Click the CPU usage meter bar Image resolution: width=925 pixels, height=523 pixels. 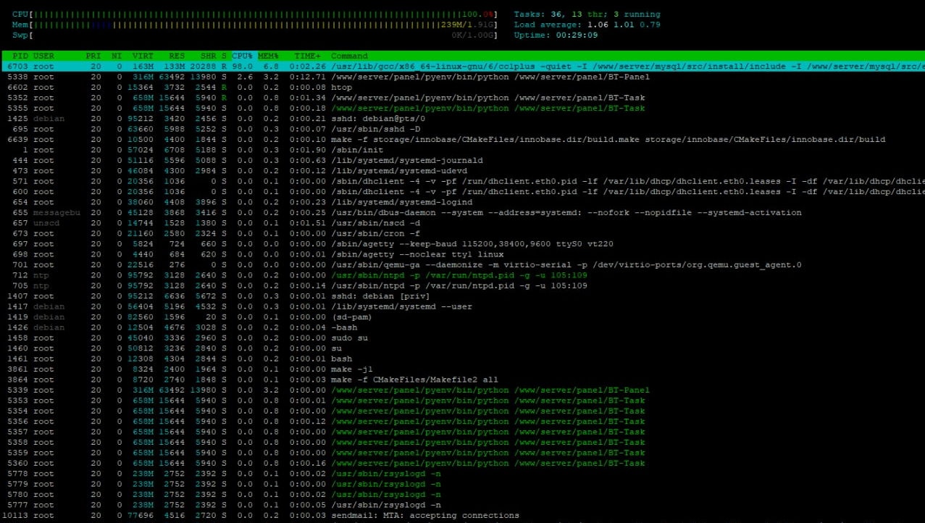(254, 14)
